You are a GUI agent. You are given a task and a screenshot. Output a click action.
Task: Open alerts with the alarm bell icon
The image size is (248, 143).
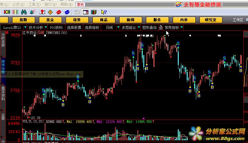click(x=32, y=12)
